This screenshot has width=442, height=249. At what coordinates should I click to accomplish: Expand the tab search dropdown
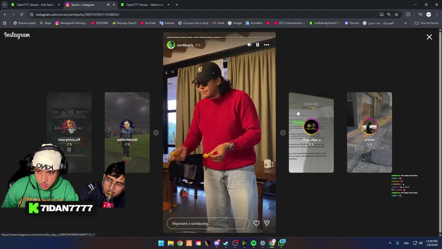pos(4,5)
